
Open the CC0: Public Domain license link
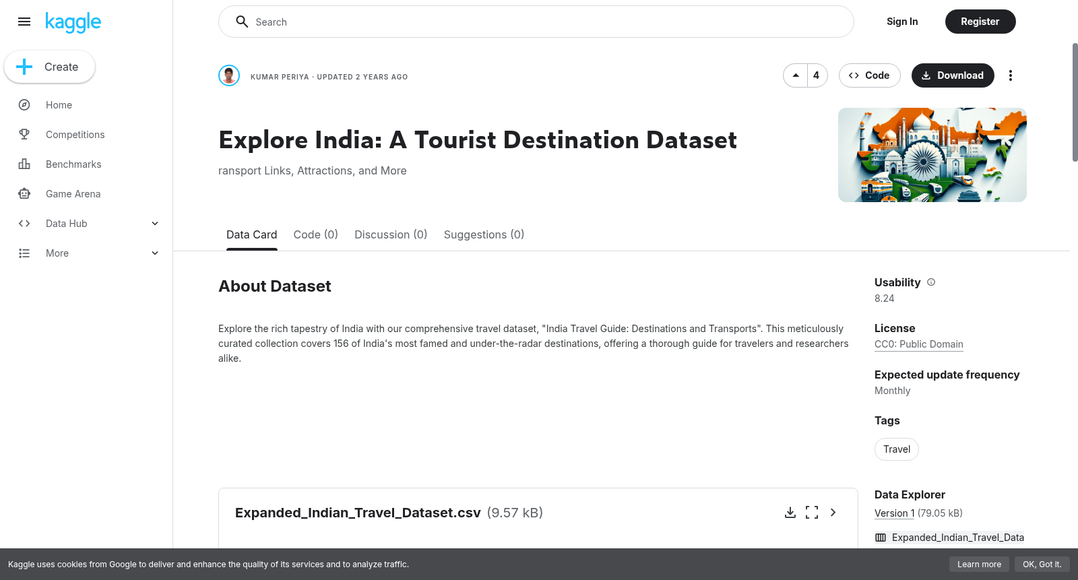(x=919, y=344)
